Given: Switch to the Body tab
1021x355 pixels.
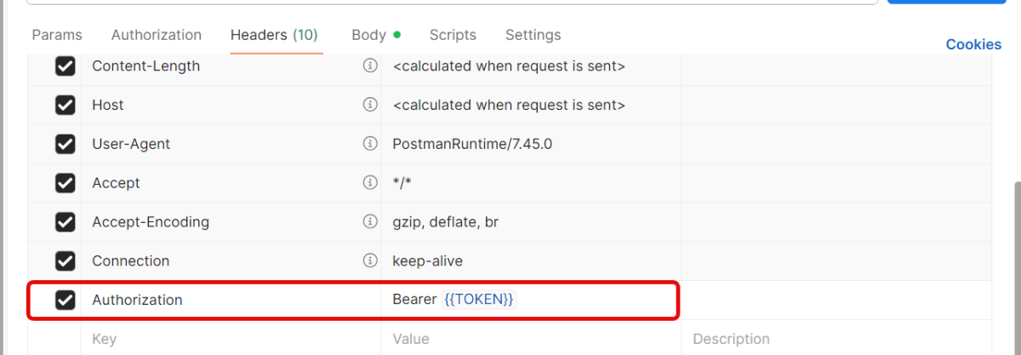Looking at the screenshot, I should tap(369, 35).
